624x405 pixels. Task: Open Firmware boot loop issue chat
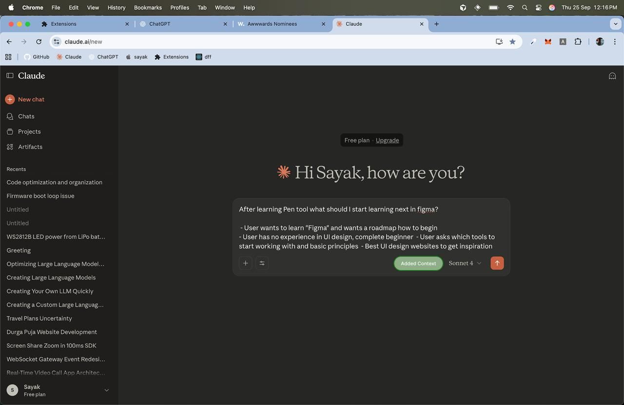point(40,196)
